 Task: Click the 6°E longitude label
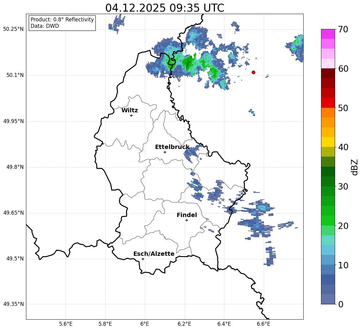145,324
